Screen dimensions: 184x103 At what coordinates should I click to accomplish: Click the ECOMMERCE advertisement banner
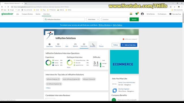coord(124,62)
